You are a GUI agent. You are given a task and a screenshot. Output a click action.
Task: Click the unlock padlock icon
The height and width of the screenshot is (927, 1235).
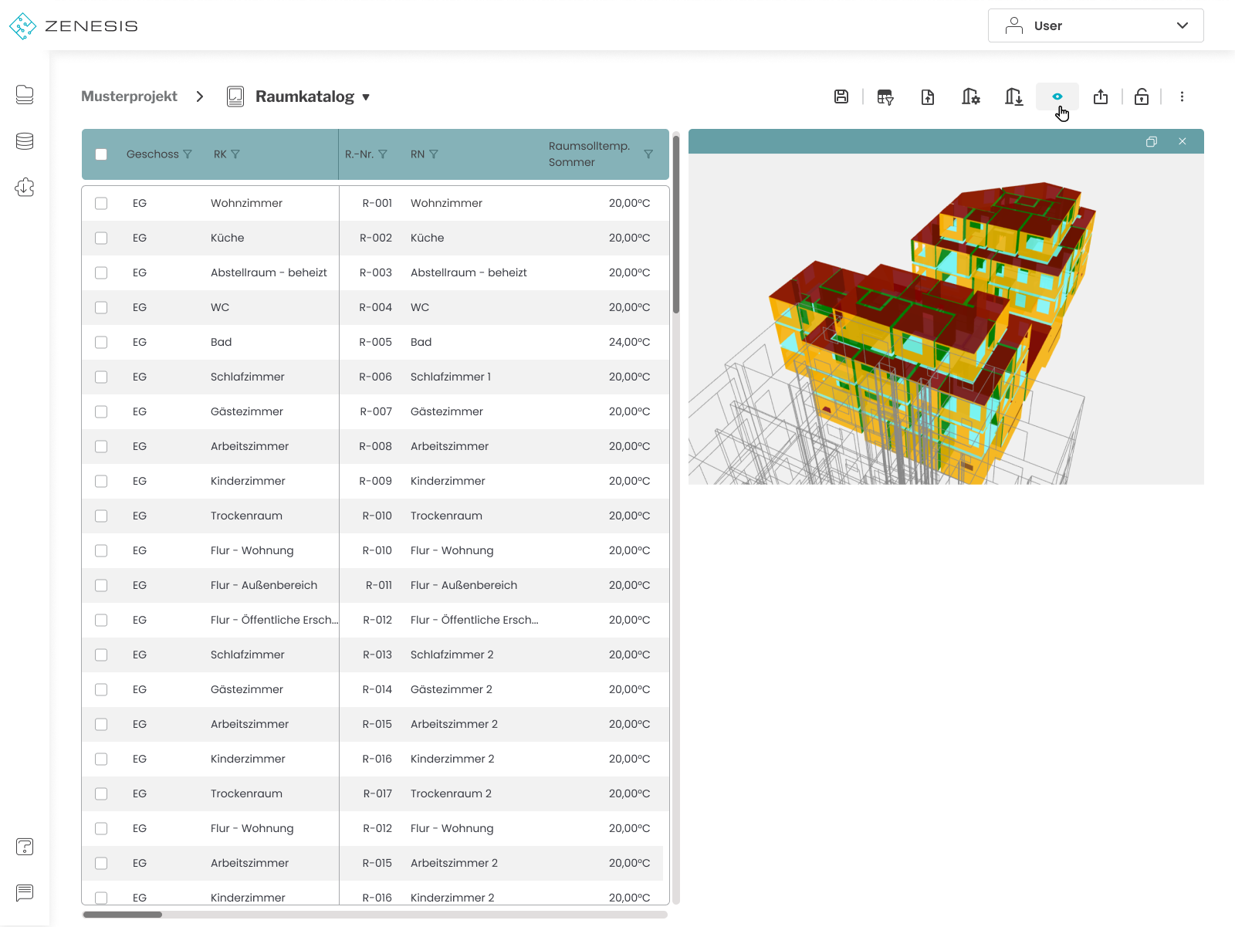pos(1142,96)
